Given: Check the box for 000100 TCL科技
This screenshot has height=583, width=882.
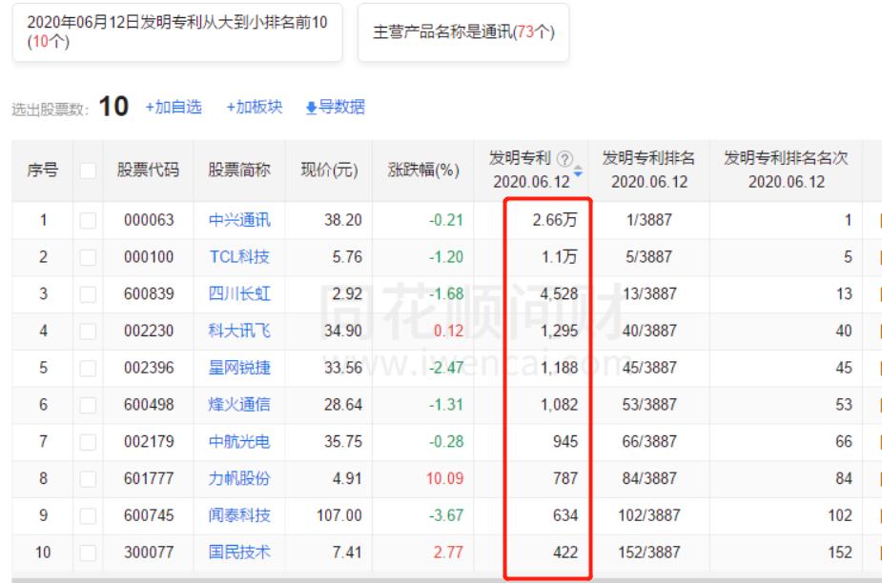Looking at the screenshot, I should pos(88,257).
